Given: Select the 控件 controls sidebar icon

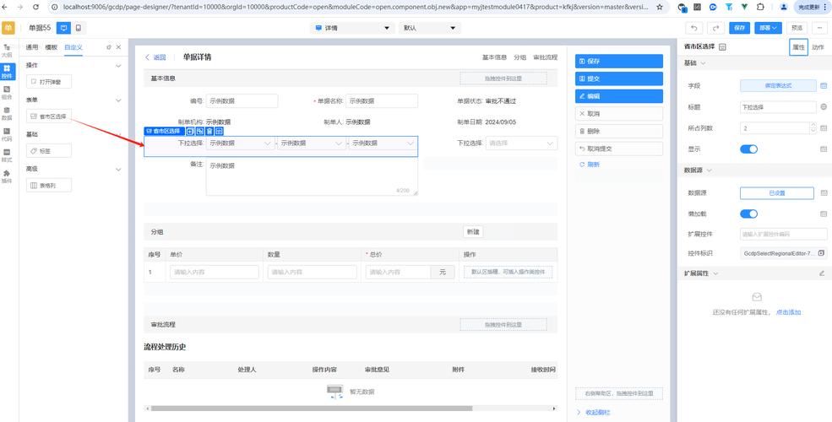Looking at the screenshot, I should pyautogui.click(x=7, y=71).
